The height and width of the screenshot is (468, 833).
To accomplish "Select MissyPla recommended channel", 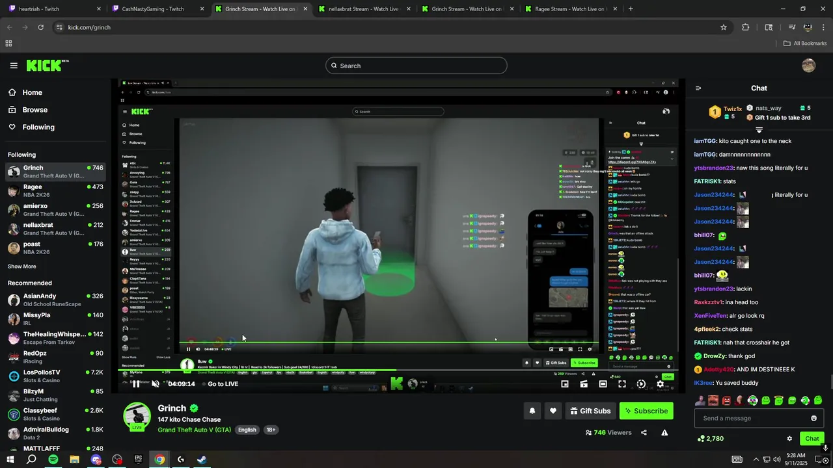I will [x=55, y=318].
